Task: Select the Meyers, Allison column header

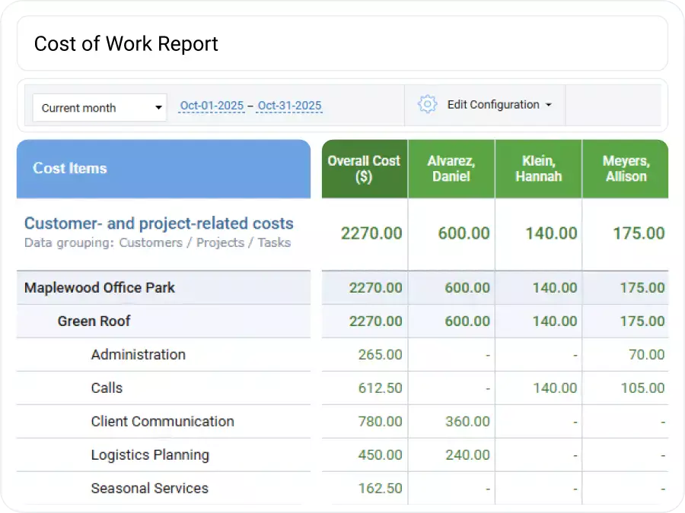Action: [x=625, y=169]
